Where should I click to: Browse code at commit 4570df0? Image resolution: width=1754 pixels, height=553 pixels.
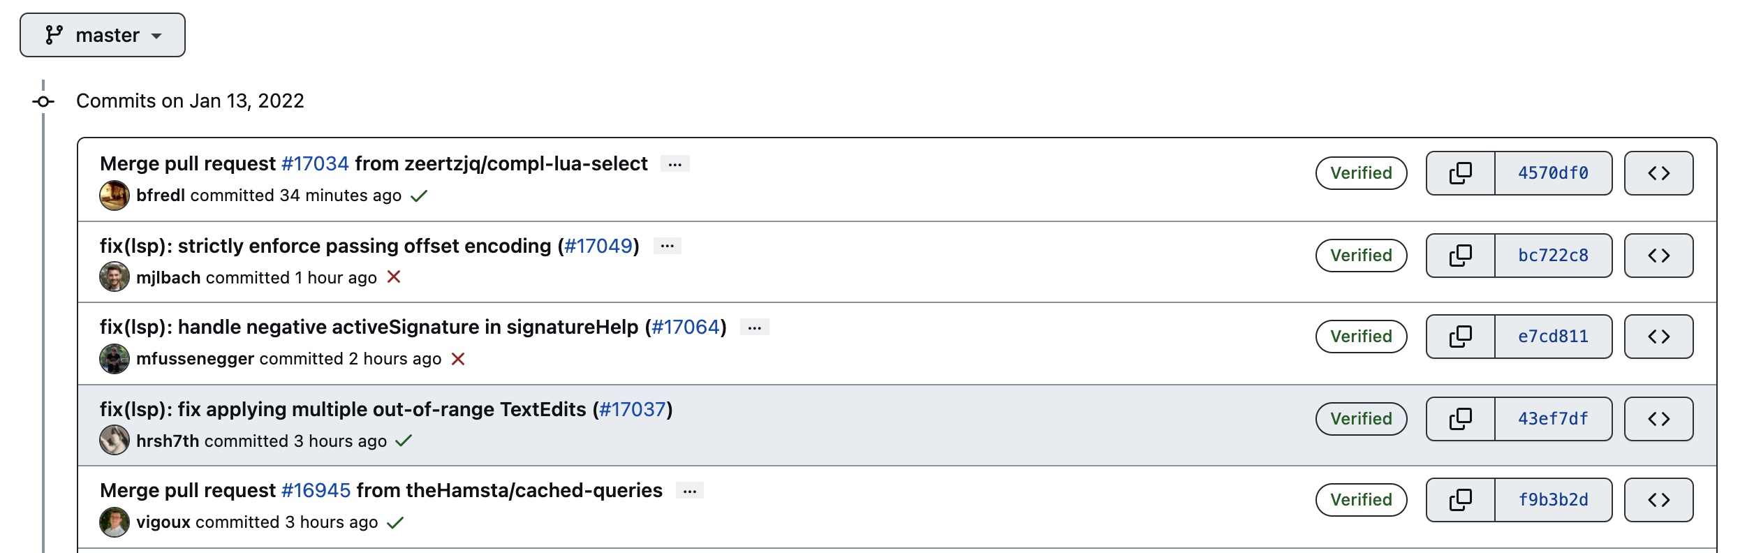click(1660, 173)
